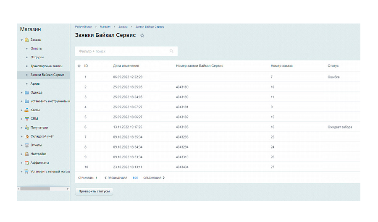Add page to favorites with star icon

coord(142,36)
